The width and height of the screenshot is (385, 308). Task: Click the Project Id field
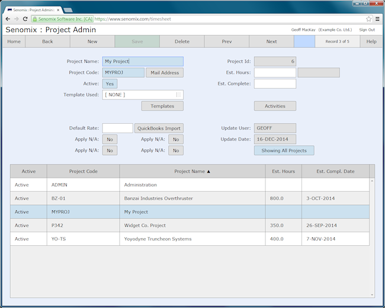pyautogui.click(x=275, y=62)
